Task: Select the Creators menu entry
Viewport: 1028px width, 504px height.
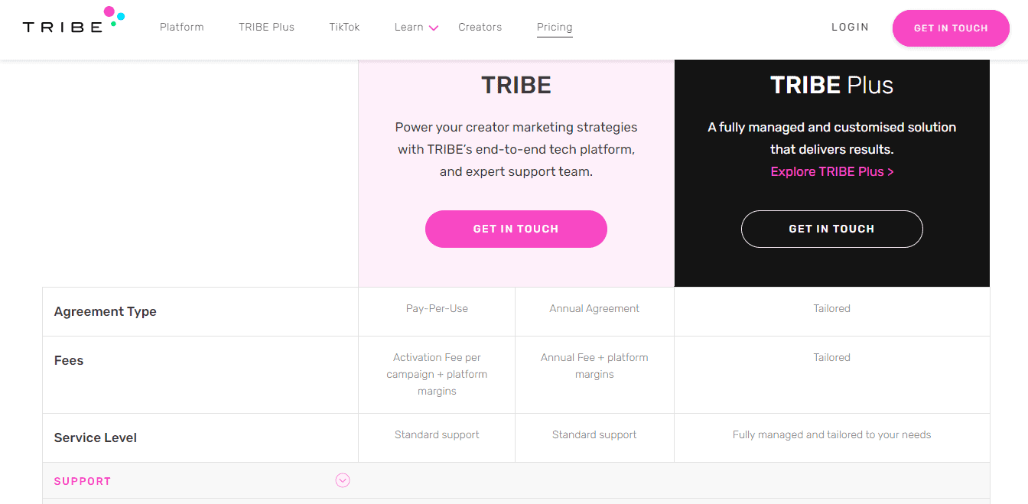Action: coord(480,27)
